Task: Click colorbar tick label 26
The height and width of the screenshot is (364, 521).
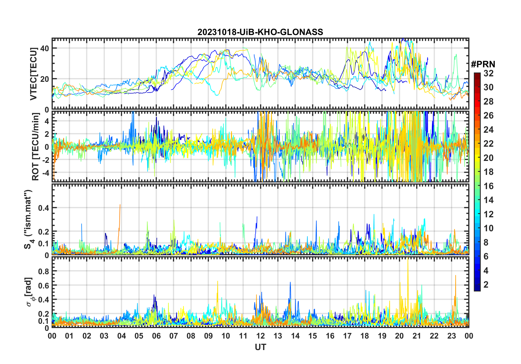Action: click(x=488, y=115)
